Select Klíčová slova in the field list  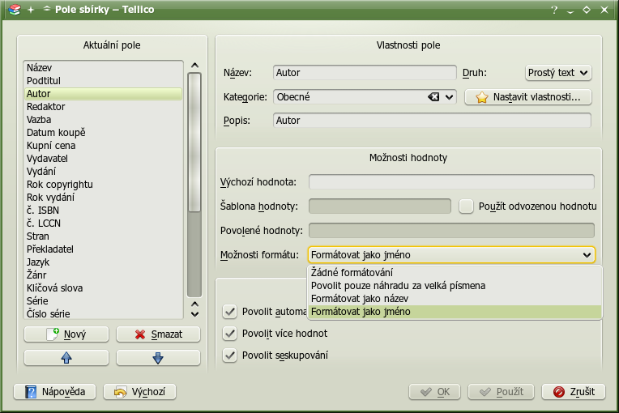103,288
